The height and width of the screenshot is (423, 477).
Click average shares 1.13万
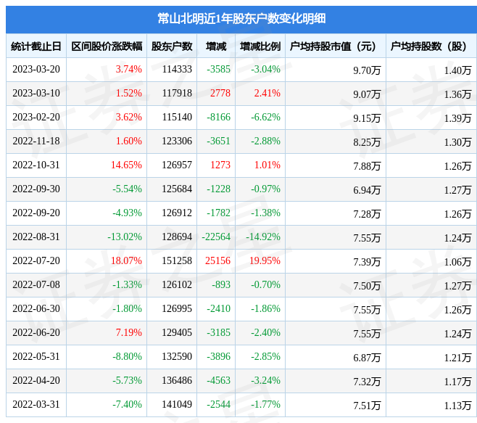click(x=457, y=406)
